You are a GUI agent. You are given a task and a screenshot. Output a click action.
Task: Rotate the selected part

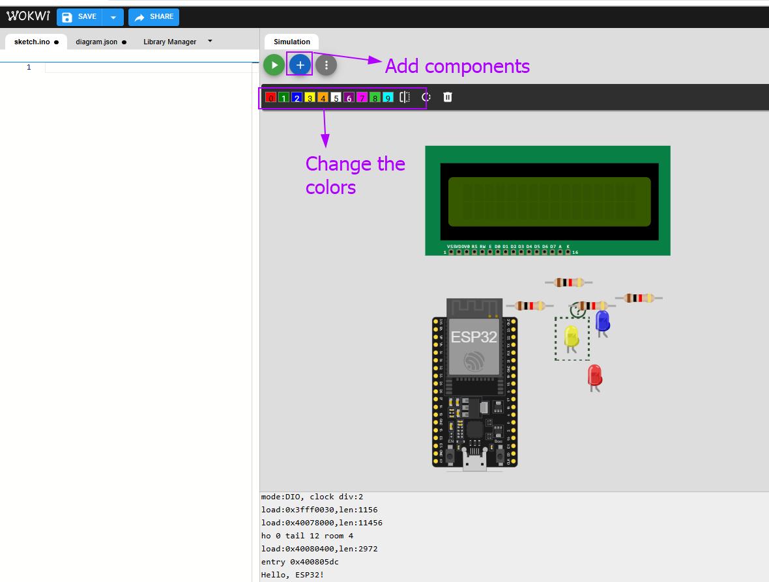tap(426, 97)
